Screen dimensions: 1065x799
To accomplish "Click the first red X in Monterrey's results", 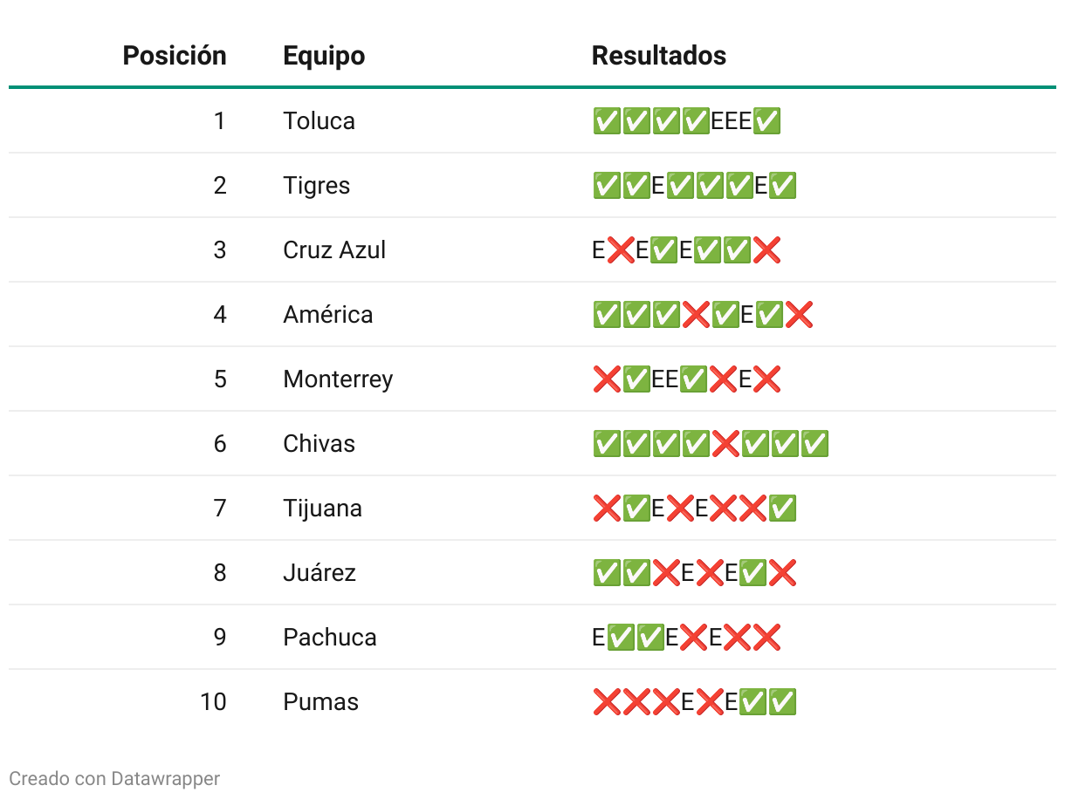I will pos(607,379).
